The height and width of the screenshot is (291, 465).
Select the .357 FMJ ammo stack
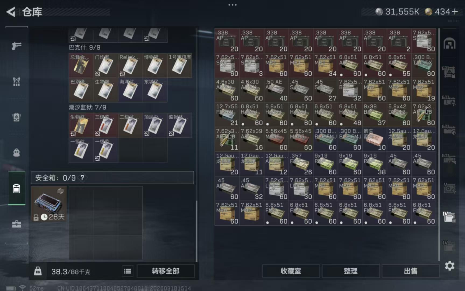point(301,164)
